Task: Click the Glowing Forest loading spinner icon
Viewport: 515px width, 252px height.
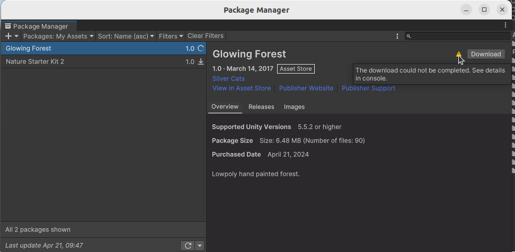Action: [201, 48]
